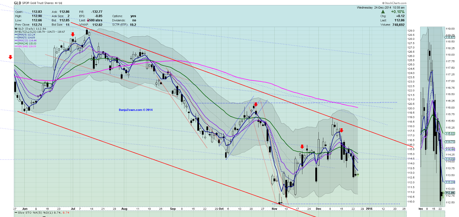Click the GLD ticker symbol in the title
Image resolution: width=459 pixels, height=217 pixels.
[17, 3]
